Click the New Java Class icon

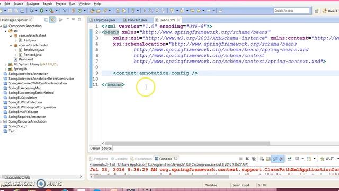click(79, 11)
